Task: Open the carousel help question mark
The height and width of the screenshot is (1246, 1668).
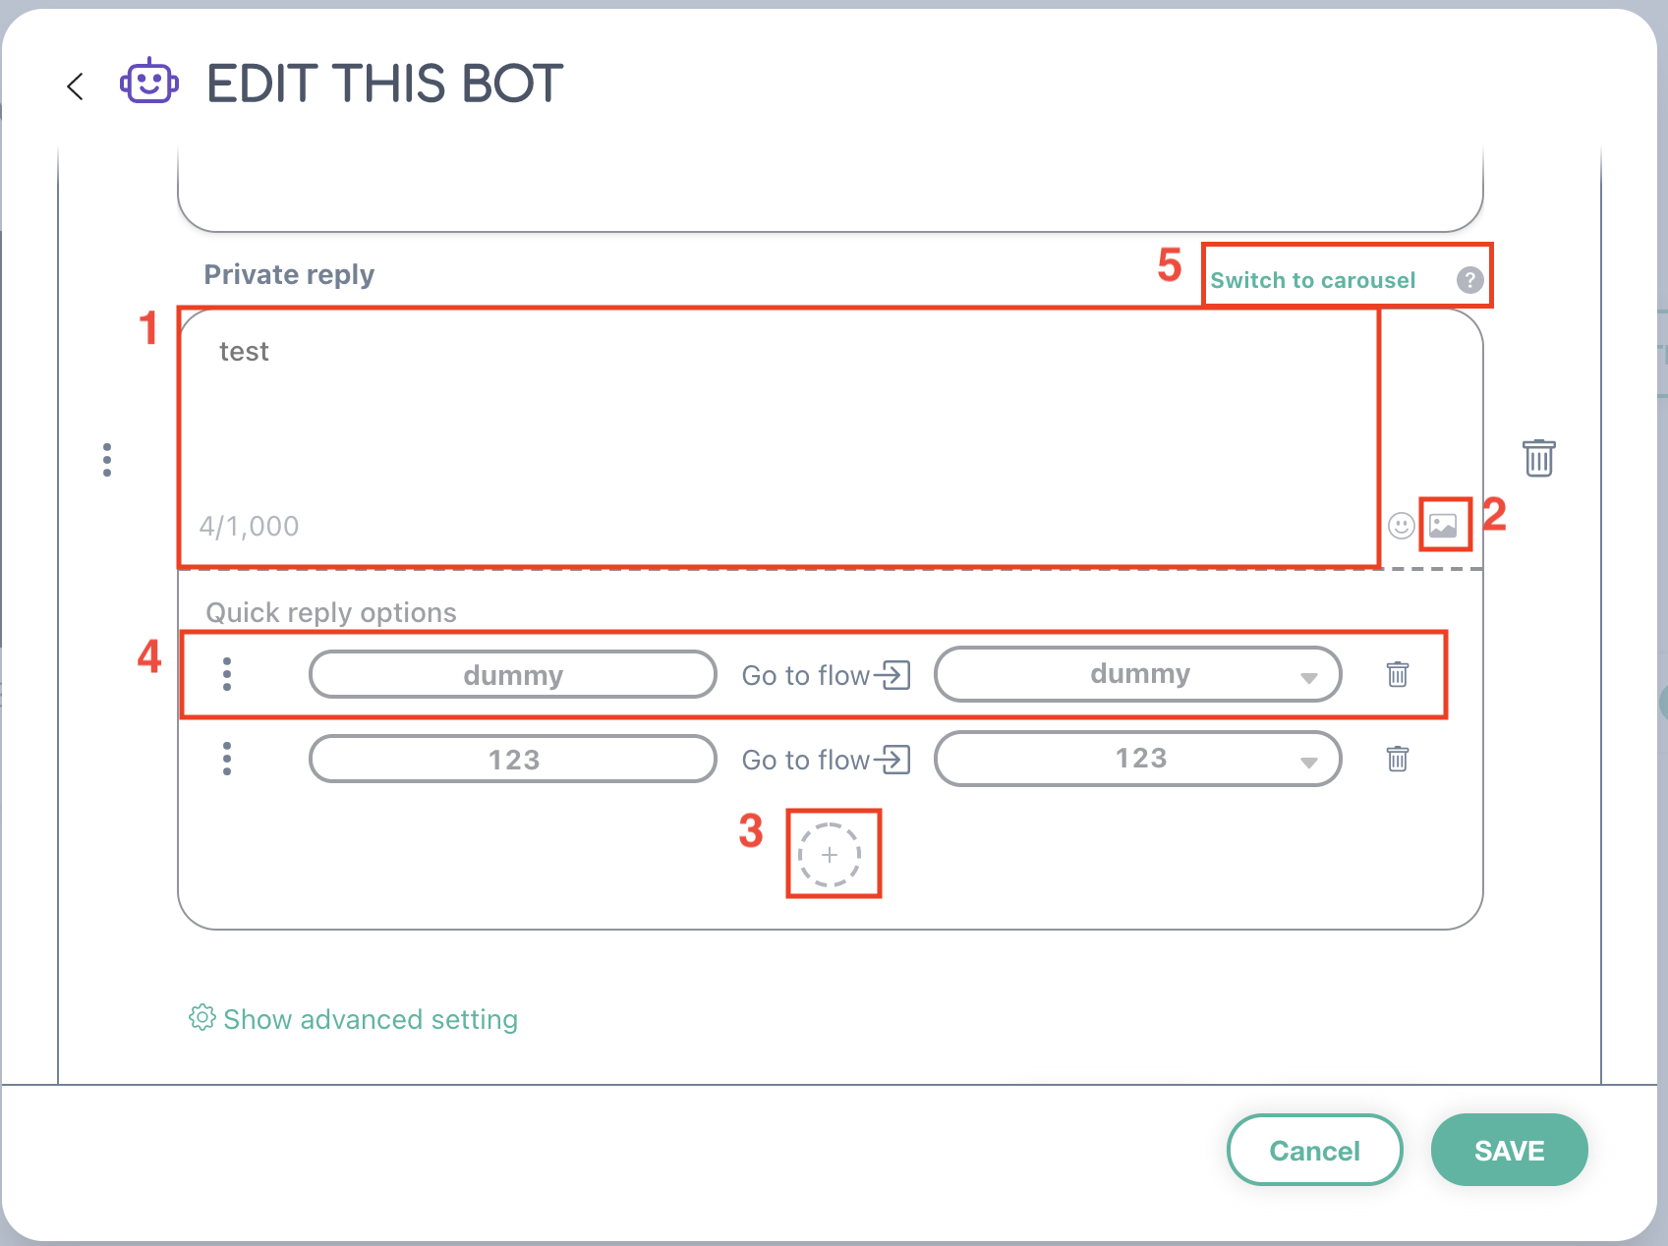Action: click(x=1469, y=280)
